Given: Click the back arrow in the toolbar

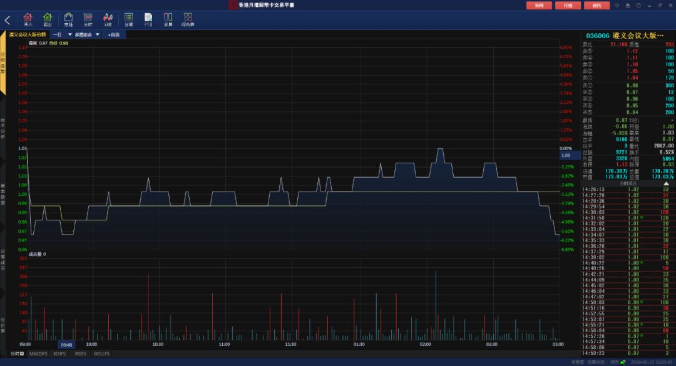Looking at the screenshot, I should click(8, 20).
